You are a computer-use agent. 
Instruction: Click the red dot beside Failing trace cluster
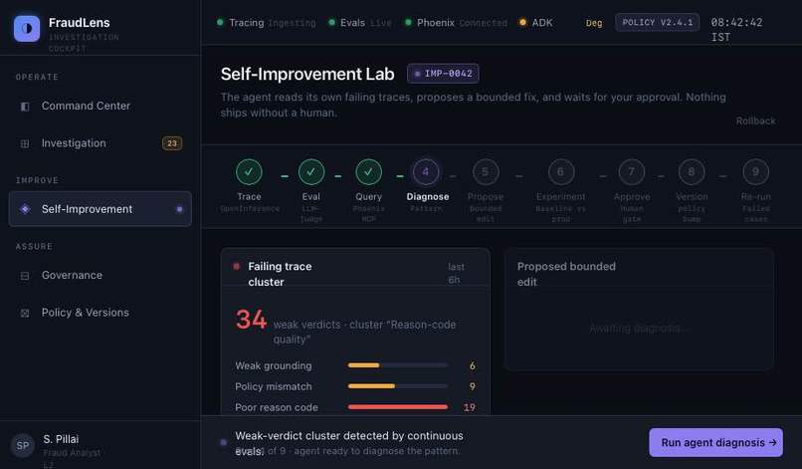point(236,266)
